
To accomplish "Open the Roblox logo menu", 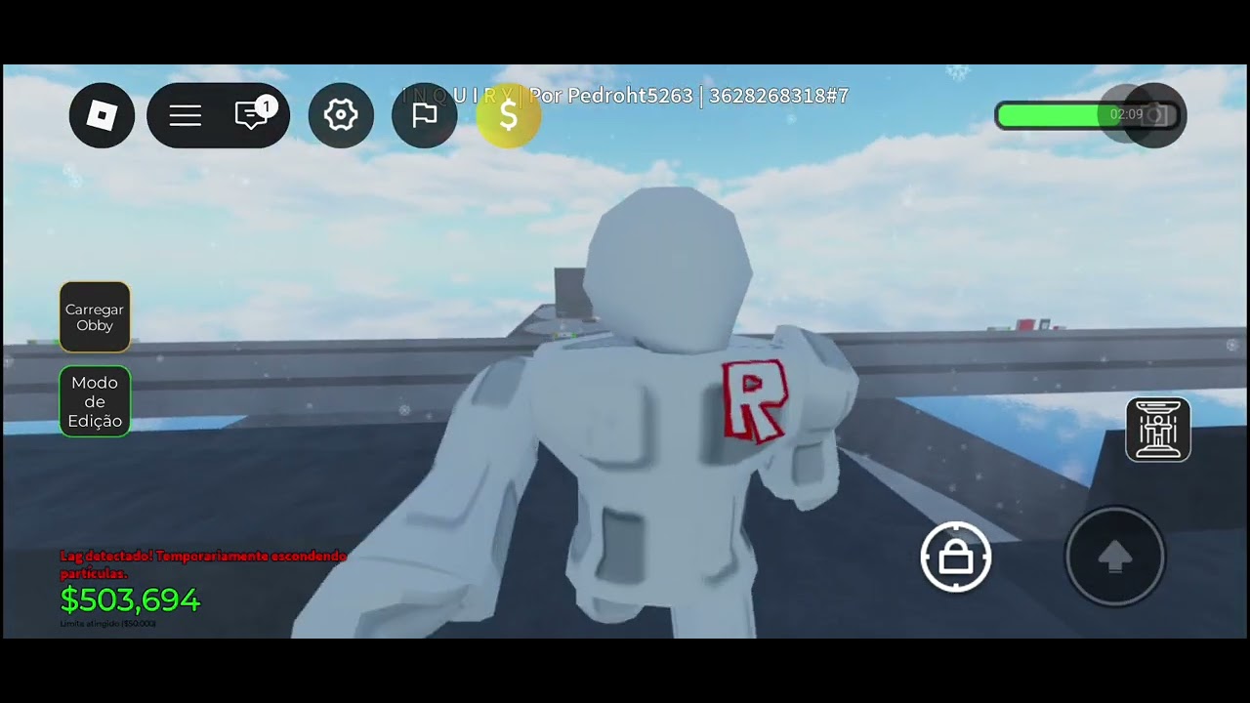I will [x=102, y=115].
